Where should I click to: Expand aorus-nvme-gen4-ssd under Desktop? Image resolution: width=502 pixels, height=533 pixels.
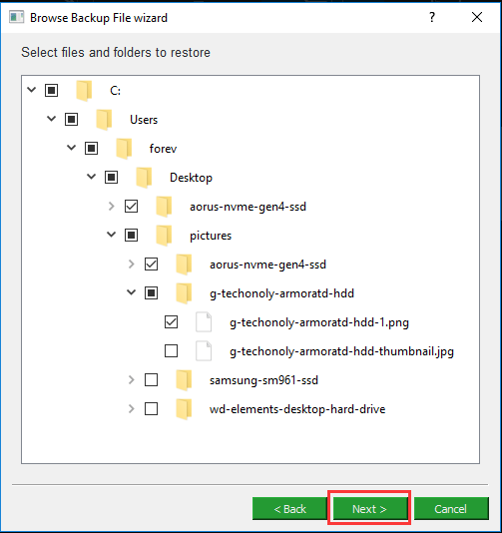pyautogui.click(x=111, y=206)
